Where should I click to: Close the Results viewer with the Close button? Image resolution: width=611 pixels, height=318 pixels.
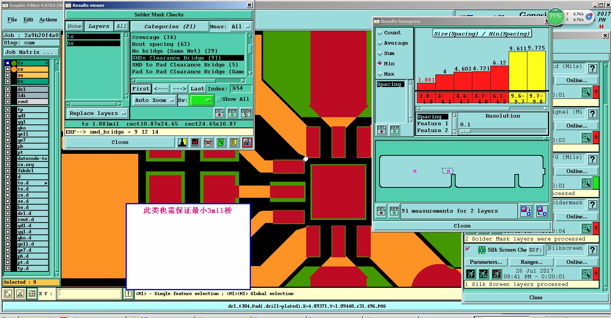pos(120,142)
